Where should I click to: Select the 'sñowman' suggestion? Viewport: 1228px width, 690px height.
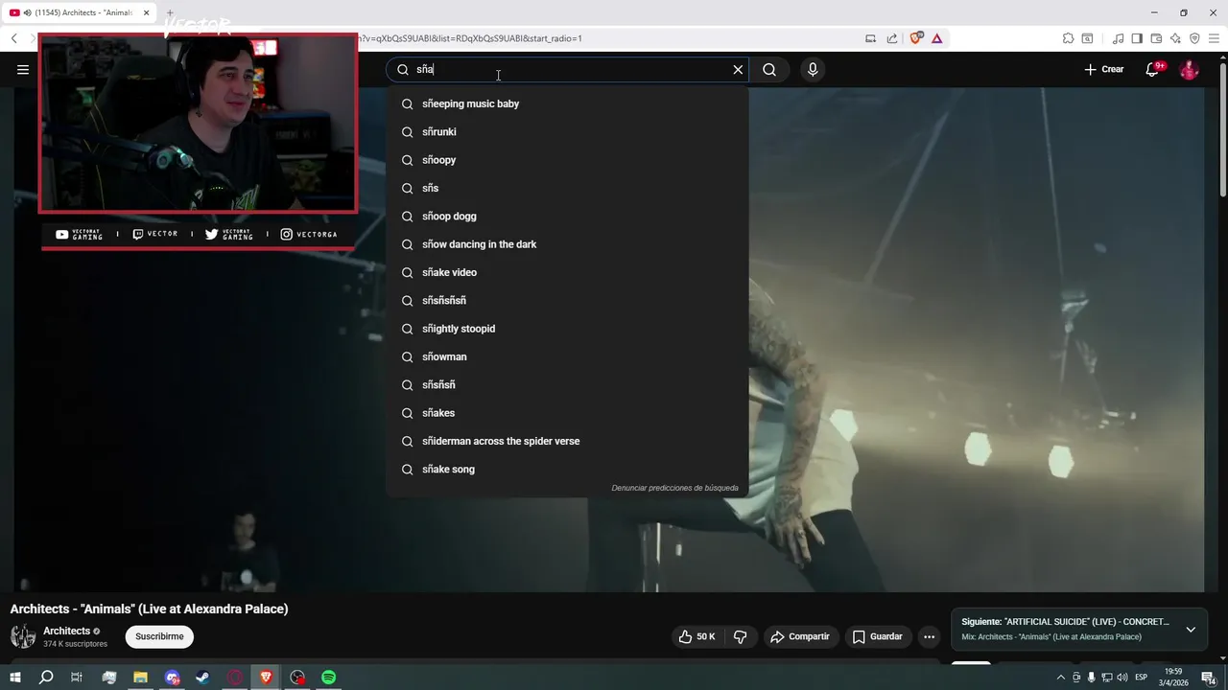[x=567, y=356]
